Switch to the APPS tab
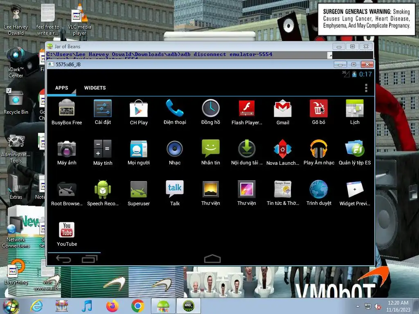The height and width of the screenshot is (314, 419). pyautogui.click(x=61, y=88)
